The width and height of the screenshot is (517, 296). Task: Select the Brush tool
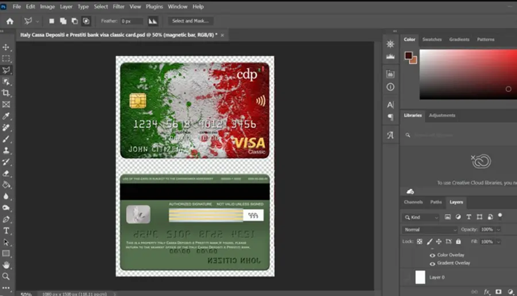click(x=6, y=139)
